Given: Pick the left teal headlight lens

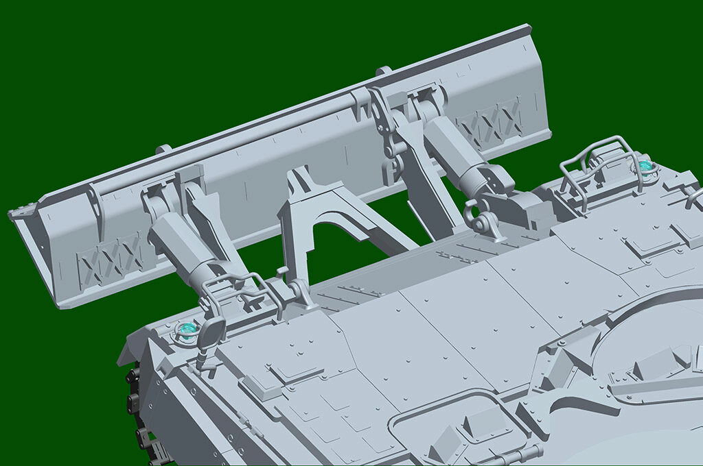Looking at the screenshot, I should (185, 332).
